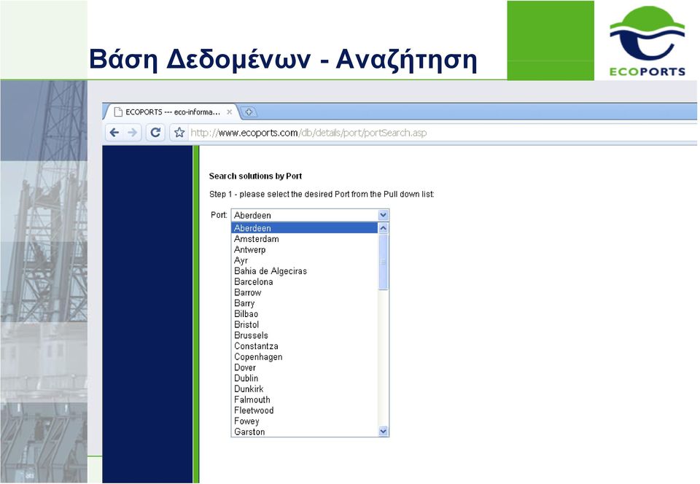Select Bilbao port option

(x=305, y=313)
